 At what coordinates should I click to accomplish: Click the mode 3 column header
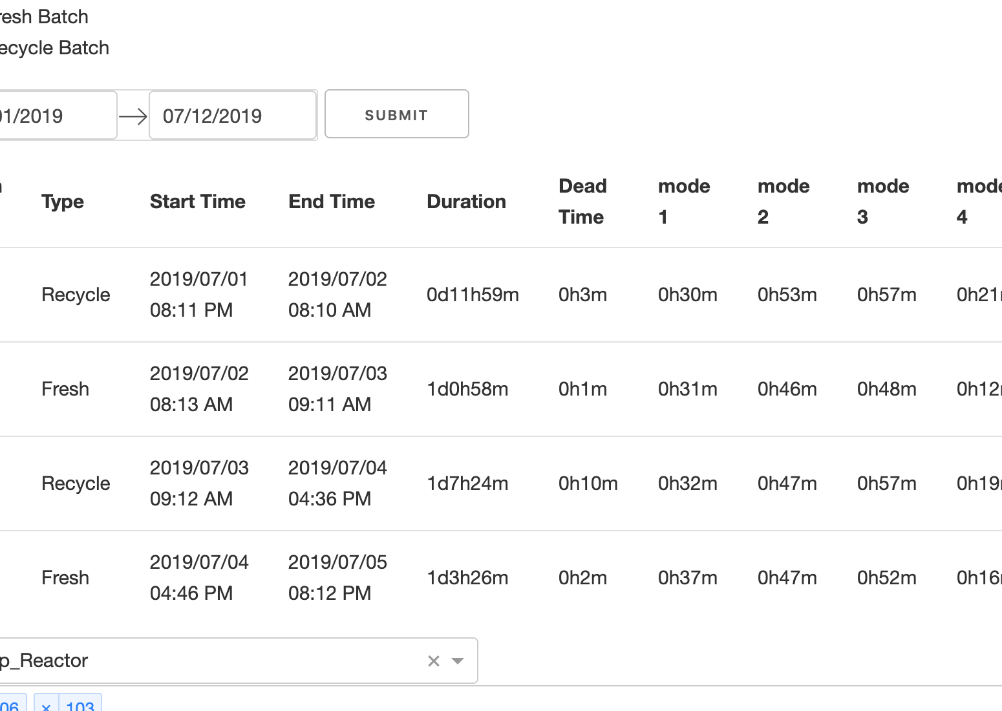coord(882,202)
